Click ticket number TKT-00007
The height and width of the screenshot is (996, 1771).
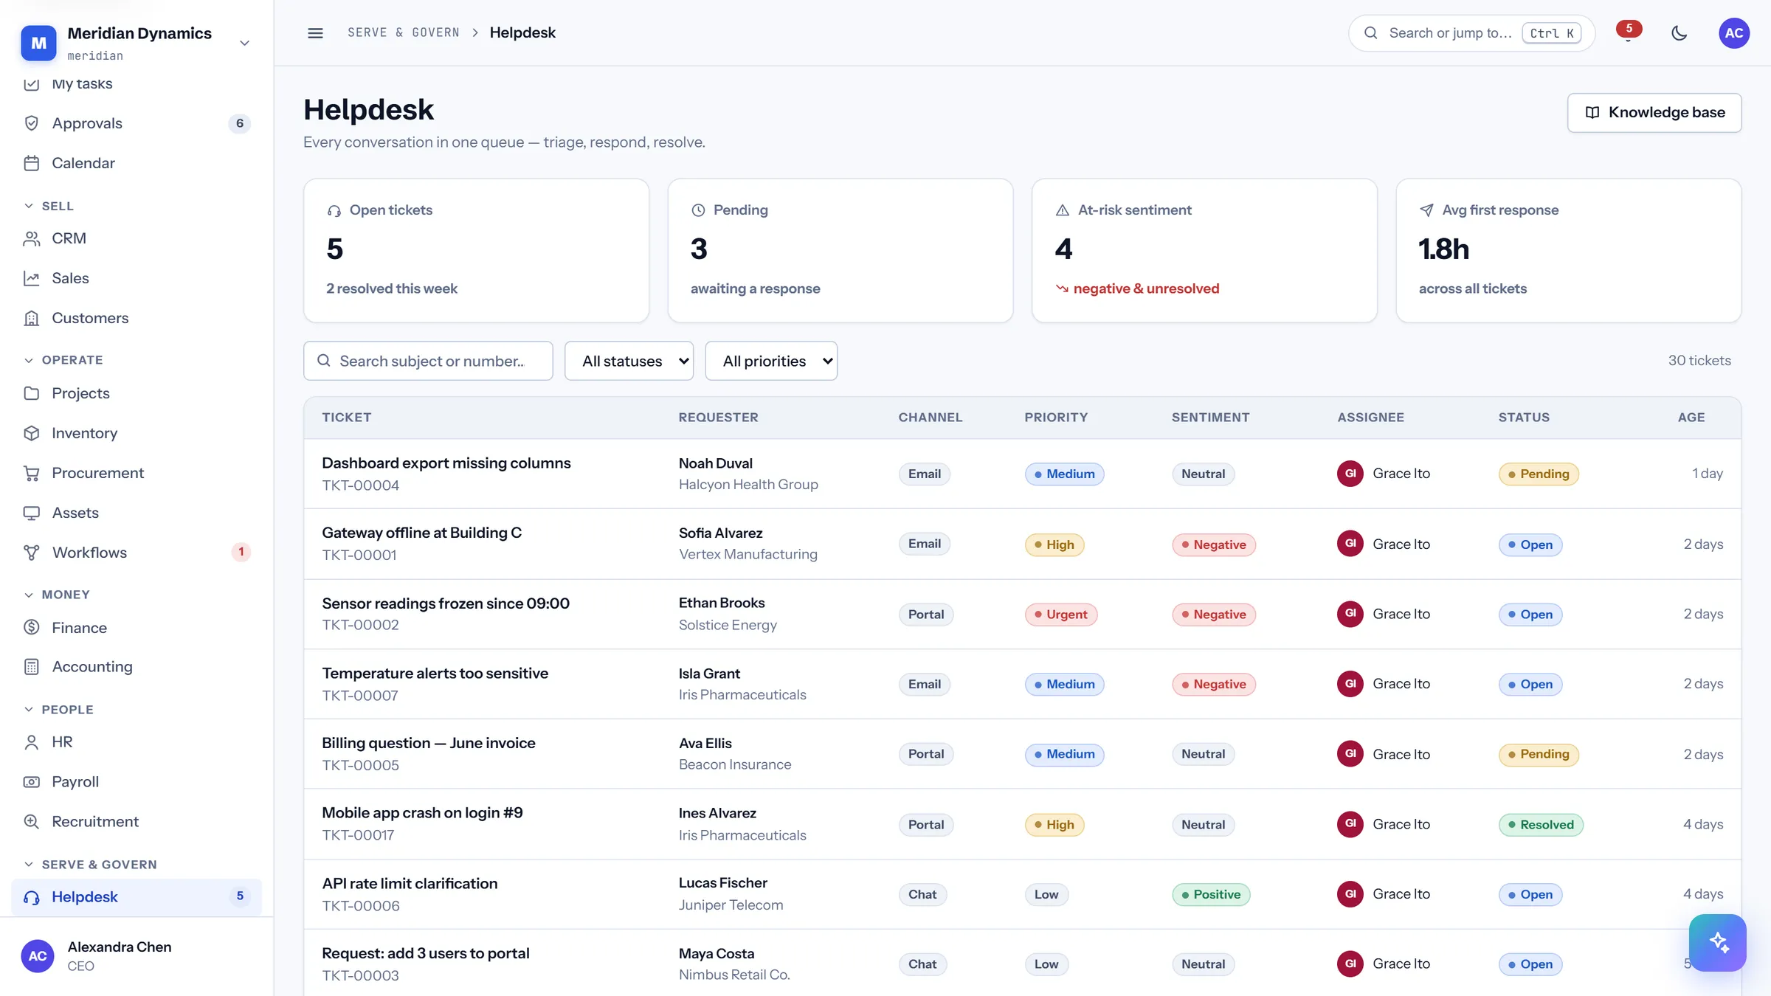(x=360, y=696)
